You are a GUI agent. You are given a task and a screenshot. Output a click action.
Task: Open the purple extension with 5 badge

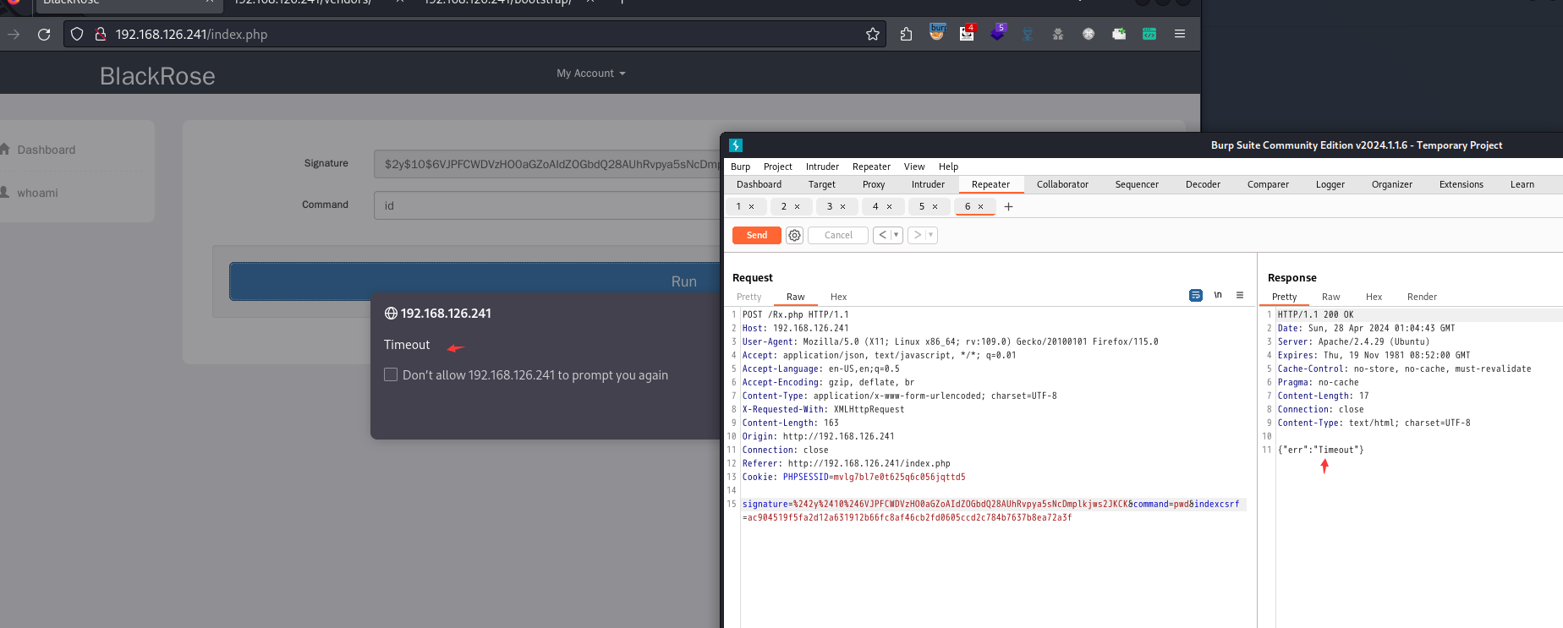coord(998,33)
